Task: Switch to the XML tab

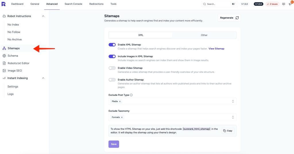Action: coord(141,35)
